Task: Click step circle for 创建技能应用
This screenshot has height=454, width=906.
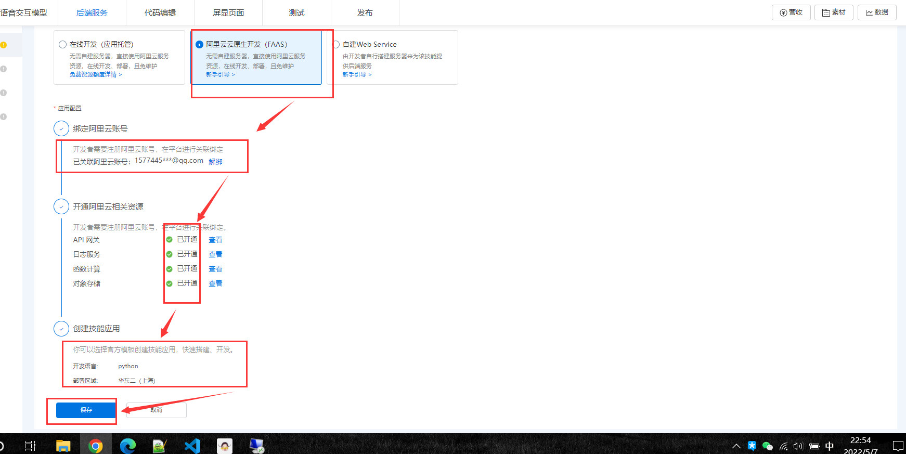Action: [x=61, y=329]
